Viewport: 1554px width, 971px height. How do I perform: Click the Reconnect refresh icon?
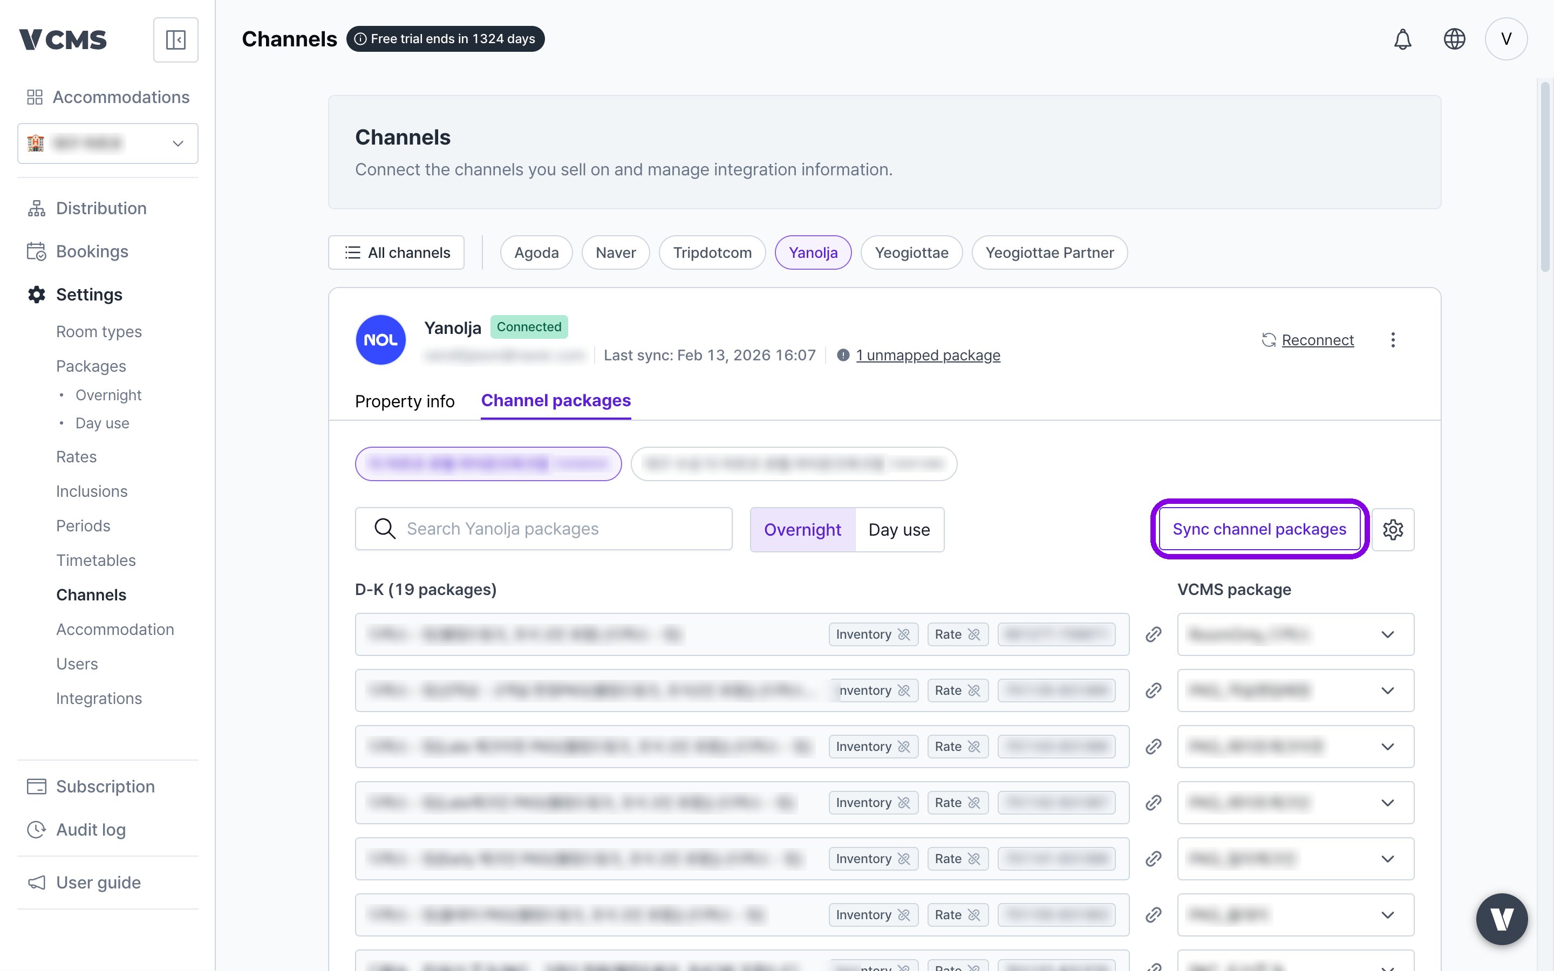click(1268, 340)
